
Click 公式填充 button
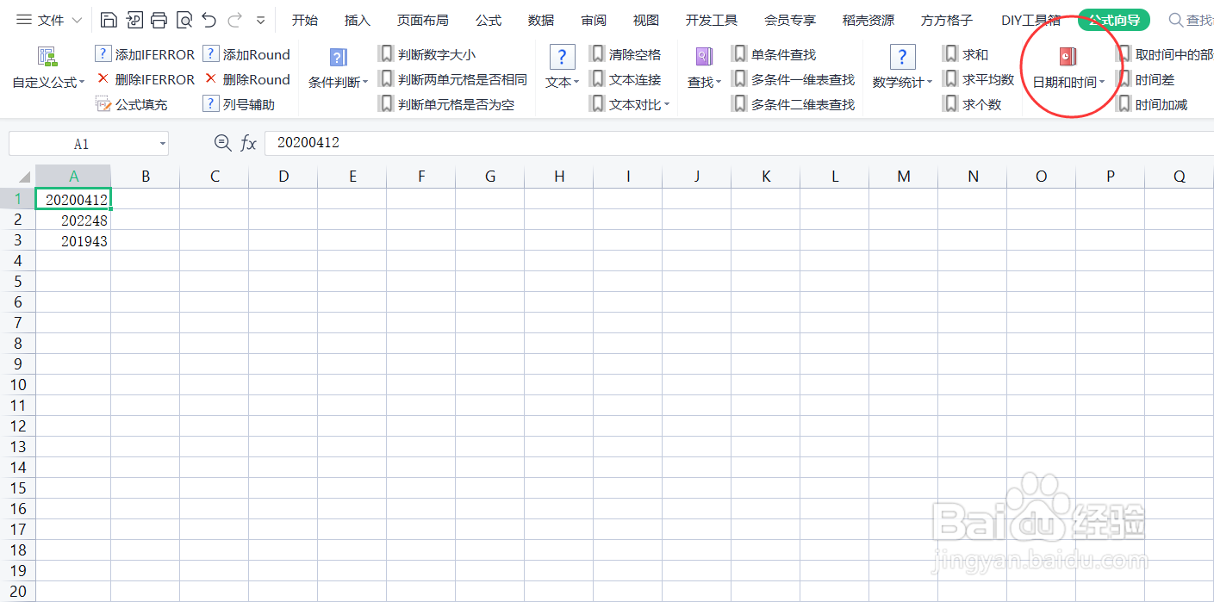(x=131, y=104)
